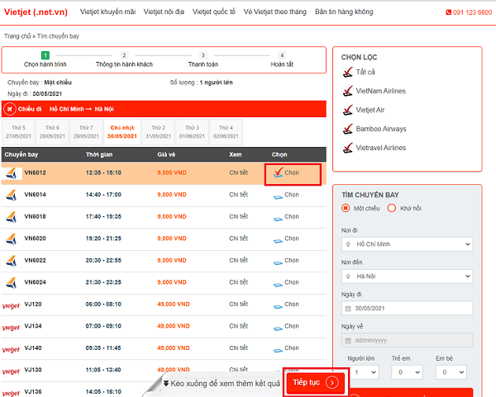Click the Vietnam Airlines logo for VN6022

click(12, 261)
